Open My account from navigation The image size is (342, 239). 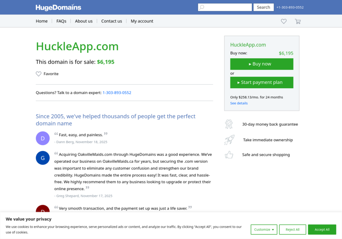142,21
